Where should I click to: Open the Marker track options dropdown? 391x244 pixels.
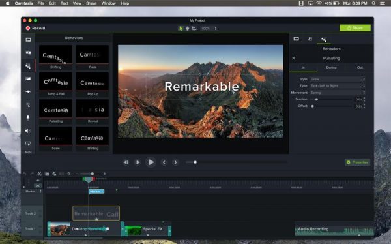click(40, 191)
